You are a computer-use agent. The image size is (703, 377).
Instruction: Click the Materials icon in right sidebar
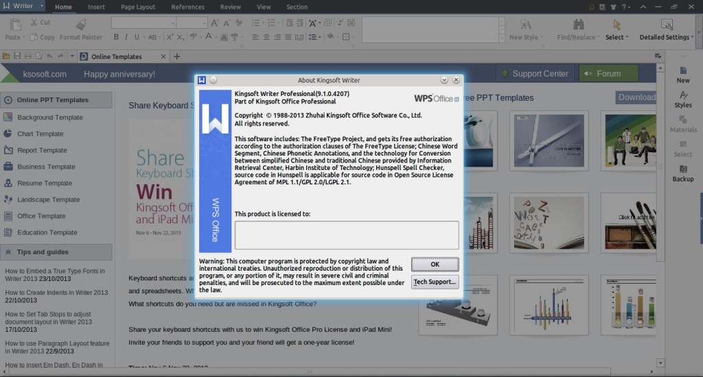coord(683,119)
